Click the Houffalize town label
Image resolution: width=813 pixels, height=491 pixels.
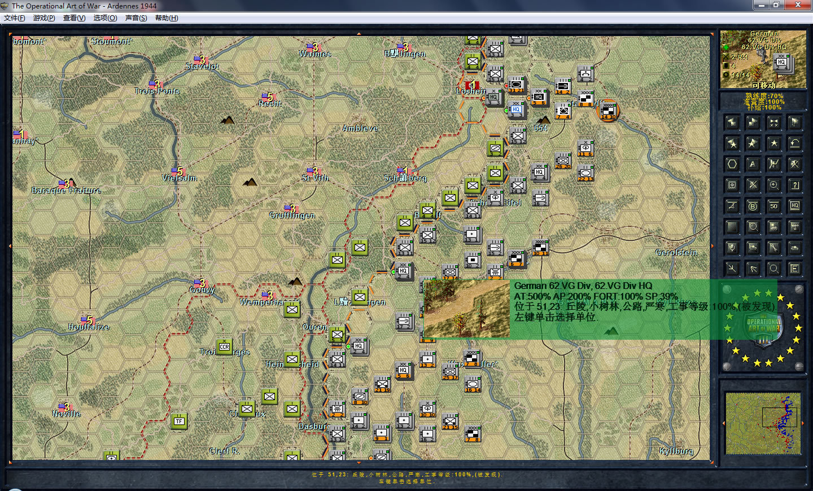(x=89, y=327)
